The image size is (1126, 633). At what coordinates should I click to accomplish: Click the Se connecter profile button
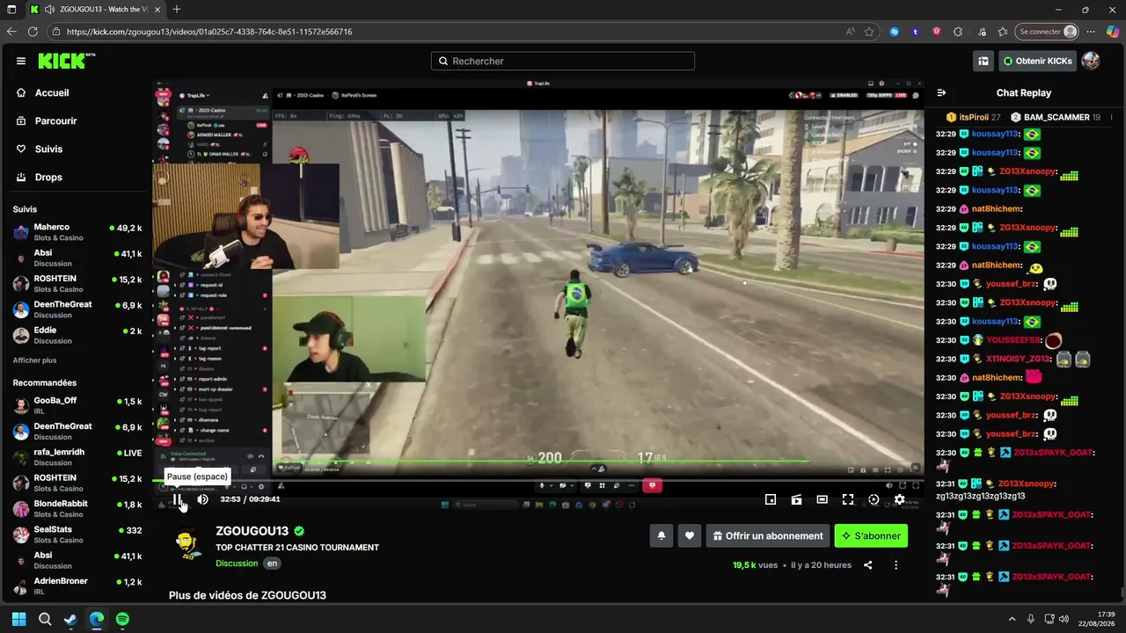[1047, 32]
